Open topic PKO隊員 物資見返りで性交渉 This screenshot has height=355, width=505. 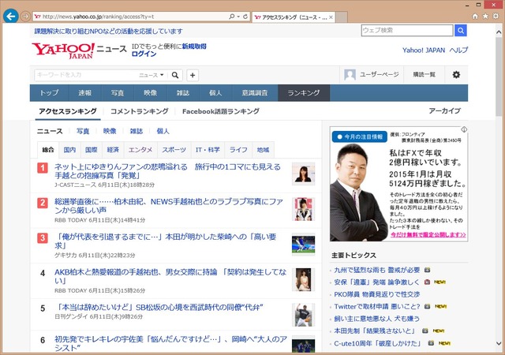coord(377,294)
